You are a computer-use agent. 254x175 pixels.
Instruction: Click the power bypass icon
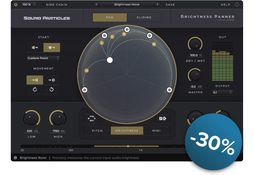pyautogui.click(x=16, y=5)
